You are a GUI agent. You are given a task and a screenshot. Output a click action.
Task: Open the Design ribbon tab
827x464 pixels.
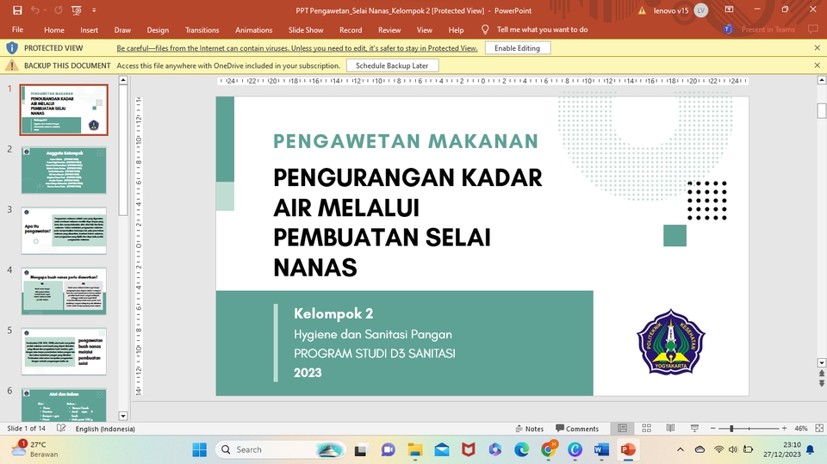[x=158, y=30]
